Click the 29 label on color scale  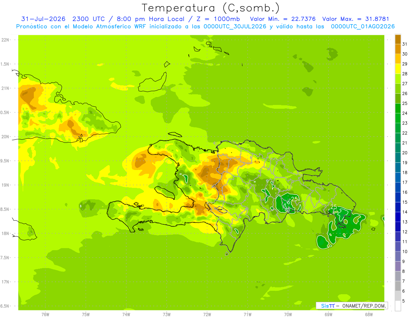coord(405,64)
